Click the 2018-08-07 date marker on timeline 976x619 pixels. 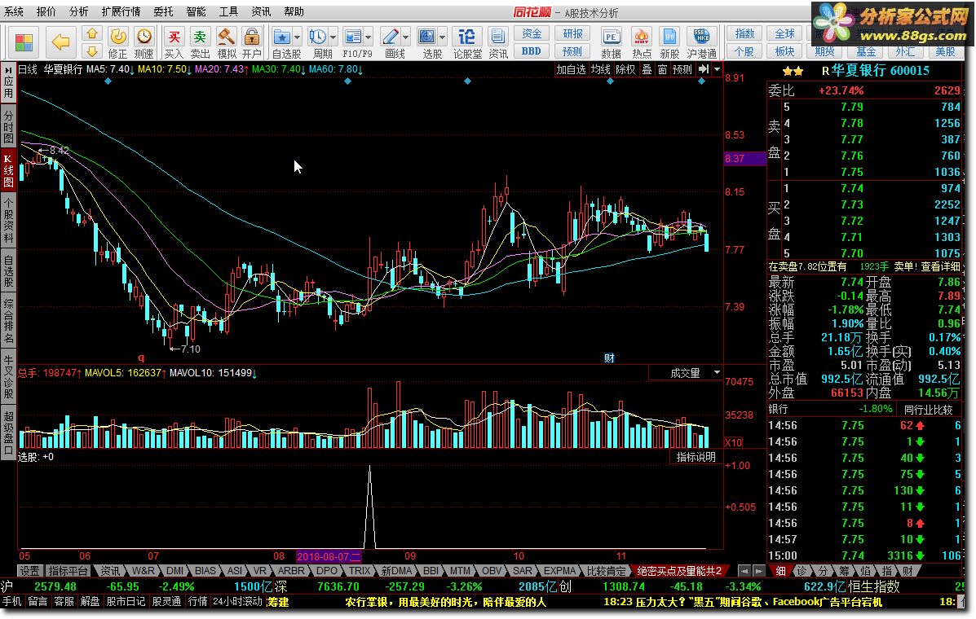328,556
